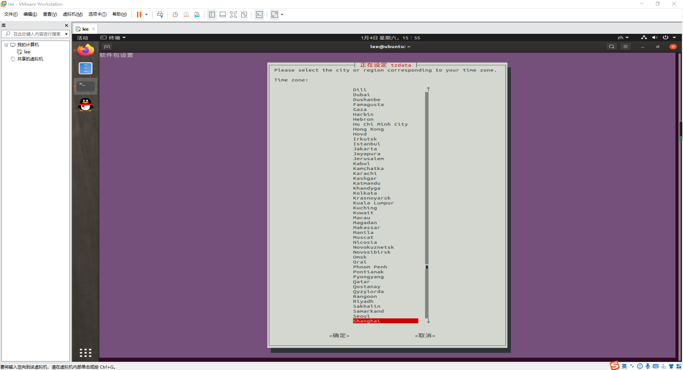Open Firefox from the Ubuntu dock
Viewport: 683px width, 370px height.
coord(85,50)
